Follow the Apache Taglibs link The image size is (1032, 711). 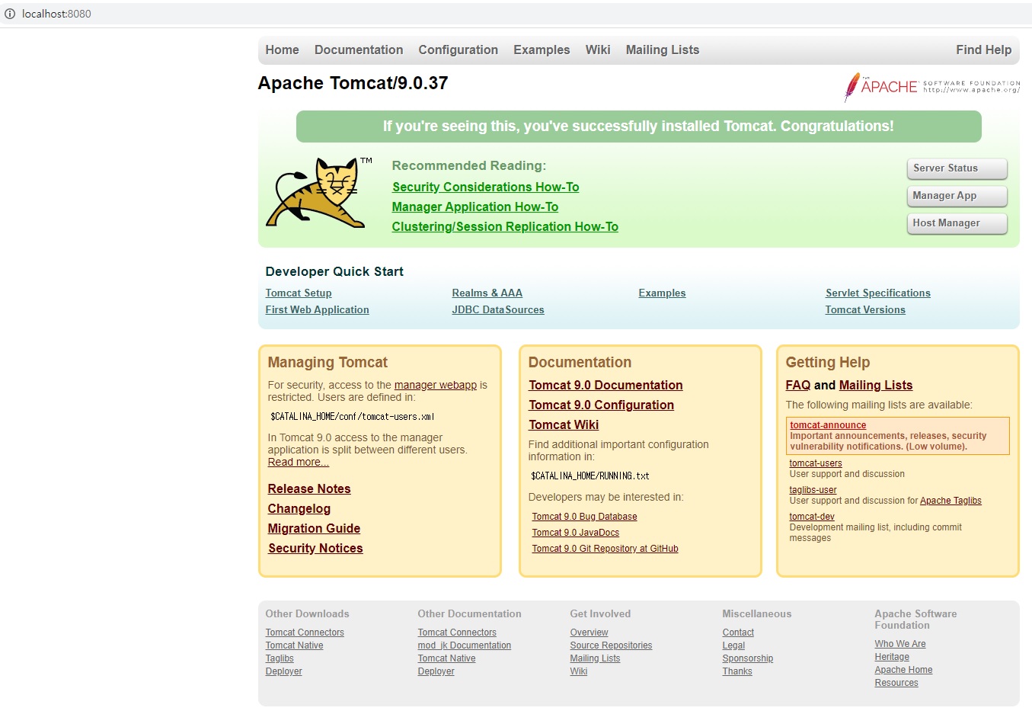click(951, 501)
